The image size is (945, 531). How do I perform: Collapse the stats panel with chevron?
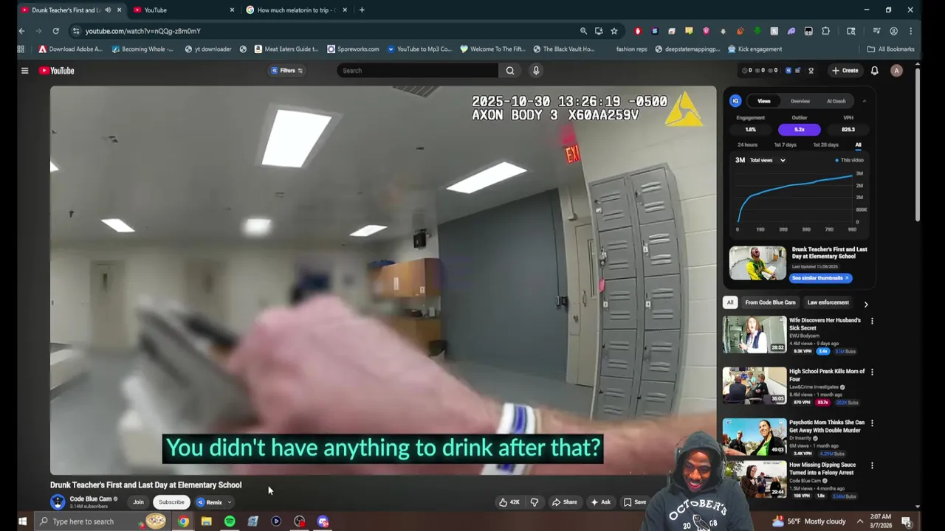(x=864, y=101)
